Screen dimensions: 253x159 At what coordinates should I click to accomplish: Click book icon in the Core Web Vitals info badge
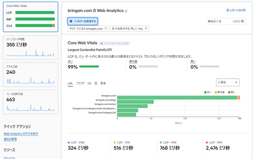coord(102,44)
